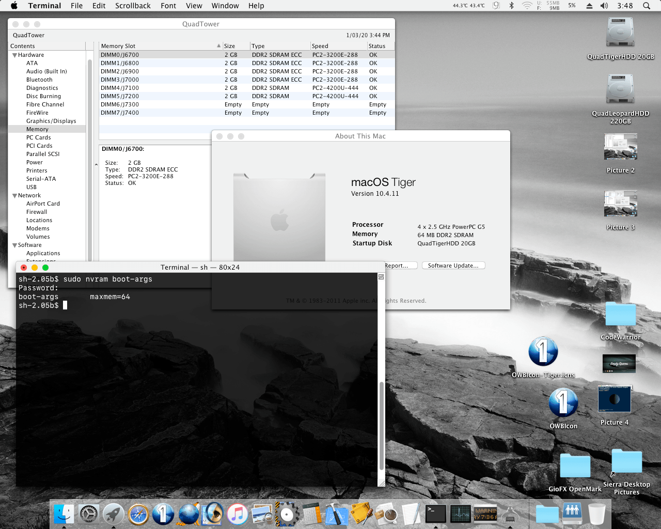
Task: Open the blue folder stack in Dock
Action: 547,514
